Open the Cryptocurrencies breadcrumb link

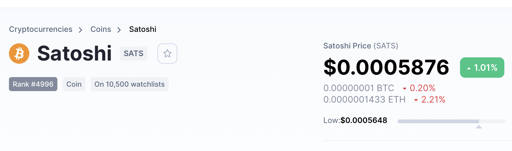click(x=40, y=29)
